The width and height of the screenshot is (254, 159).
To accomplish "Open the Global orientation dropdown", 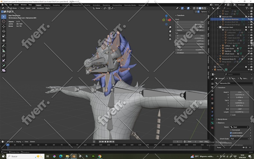I will click(x=97, y=8).
